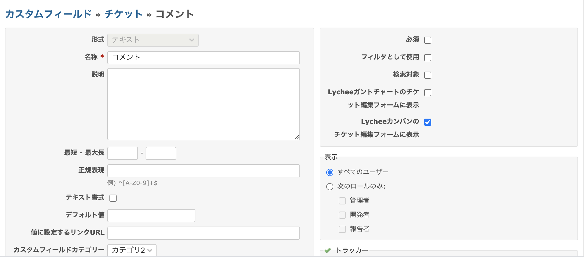This screenshot has height=258, width=584.
Task: Click the maximum length input box
Action: pyautogui.click(x=161, y=153)
